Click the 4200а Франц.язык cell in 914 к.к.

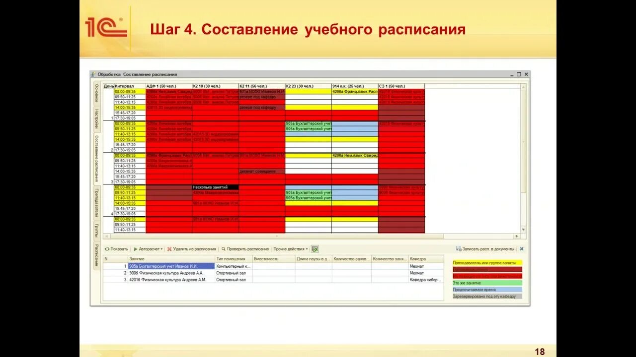coord(355,92)
